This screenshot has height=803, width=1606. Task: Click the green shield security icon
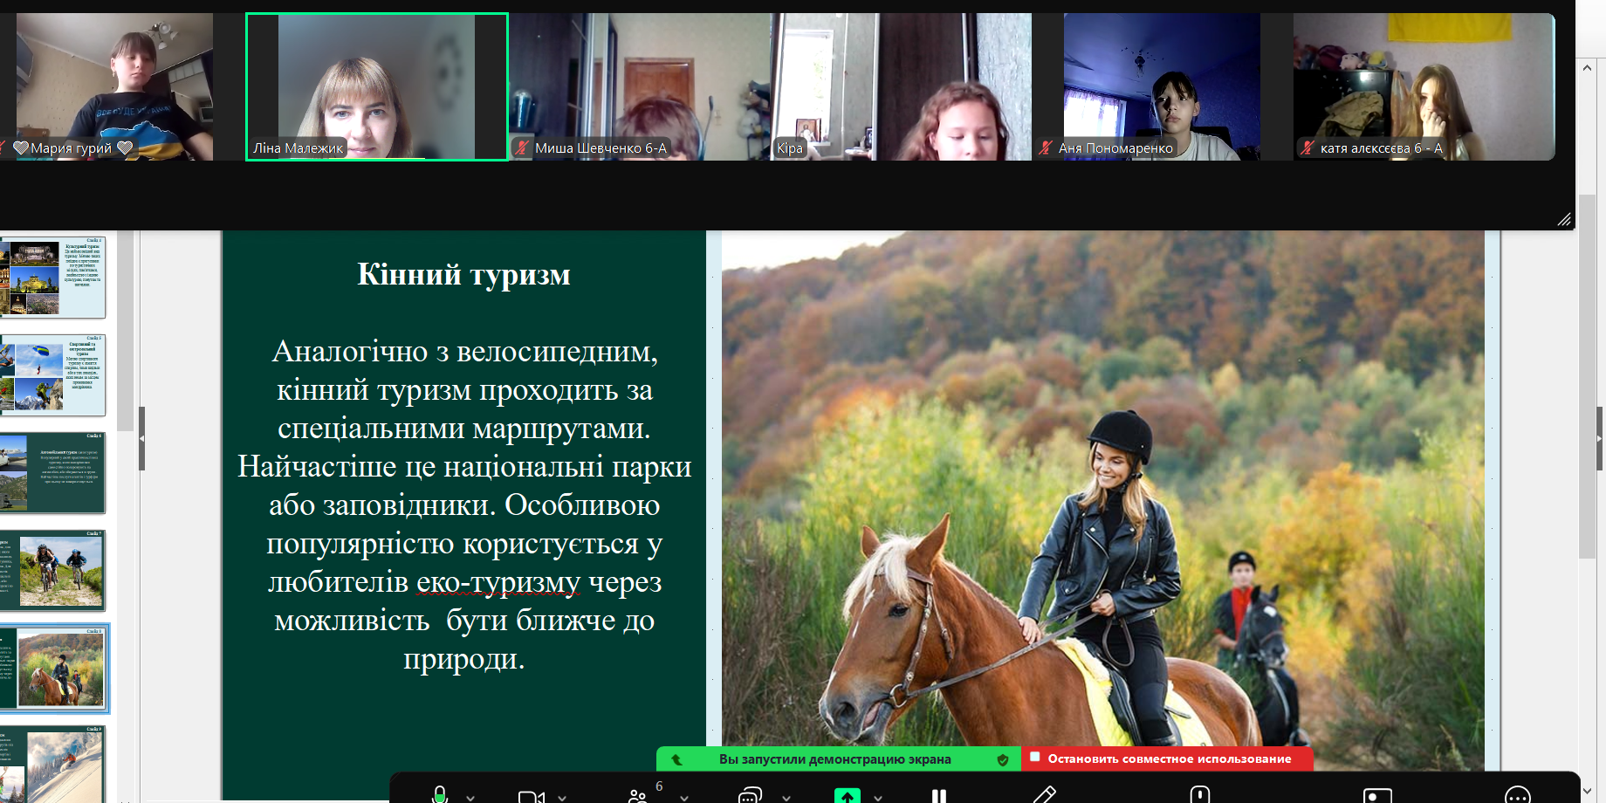click(x=1003, y=759)
